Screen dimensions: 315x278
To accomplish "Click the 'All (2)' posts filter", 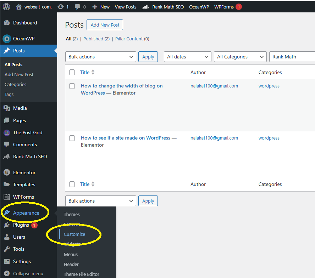I will [72, 39].
